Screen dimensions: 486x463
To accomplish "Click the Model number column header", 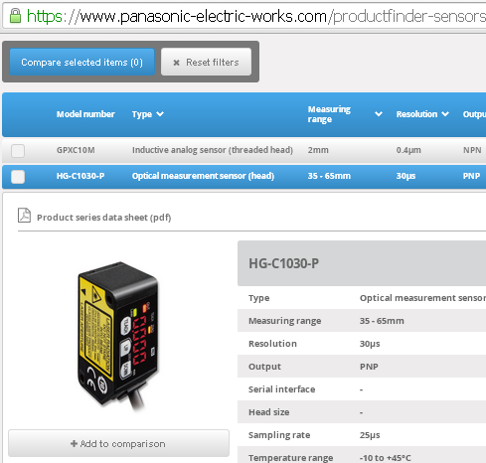I will click(85, 114).
